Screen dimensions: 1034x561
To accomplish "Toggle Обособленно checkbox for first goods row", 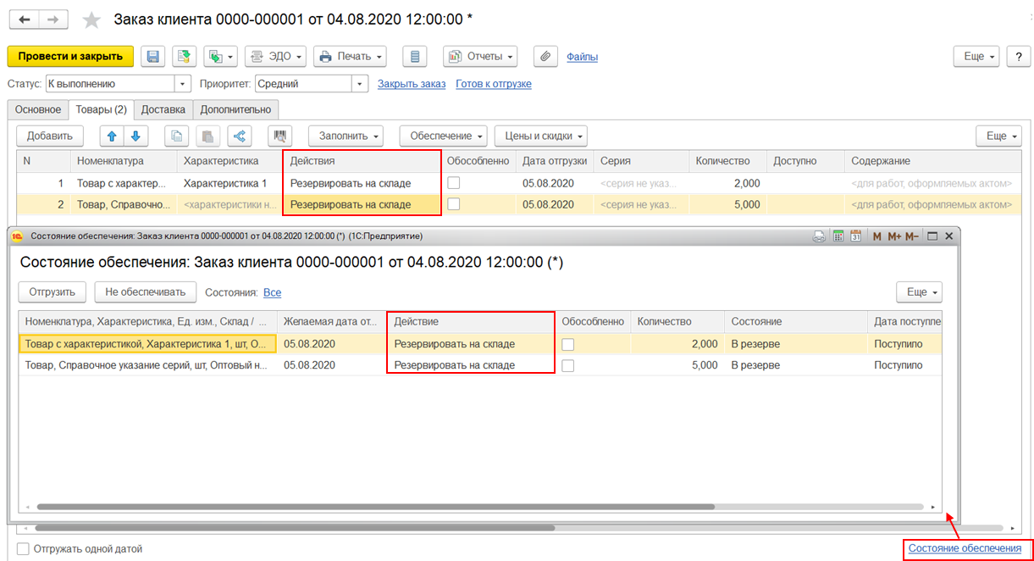I will (455, 183).
